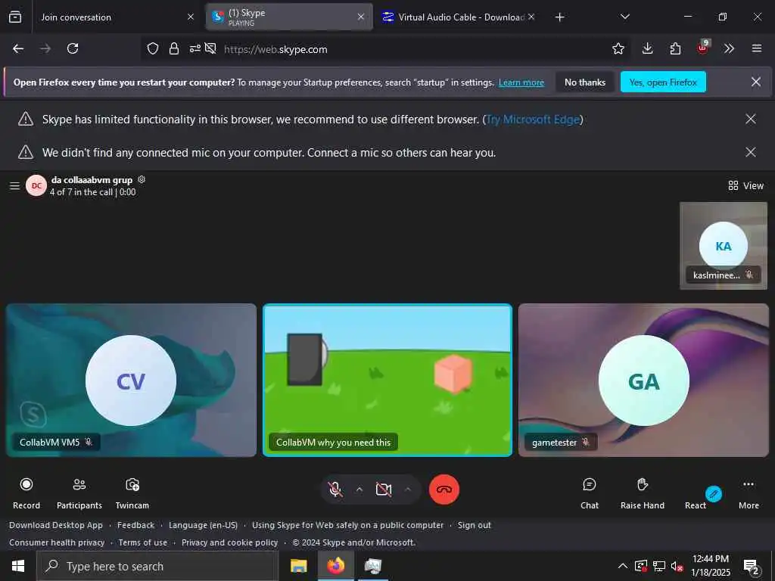775x581 pixels.
Task: Go back to previous page
Action: pyautogui.click(x=18, y=48)
